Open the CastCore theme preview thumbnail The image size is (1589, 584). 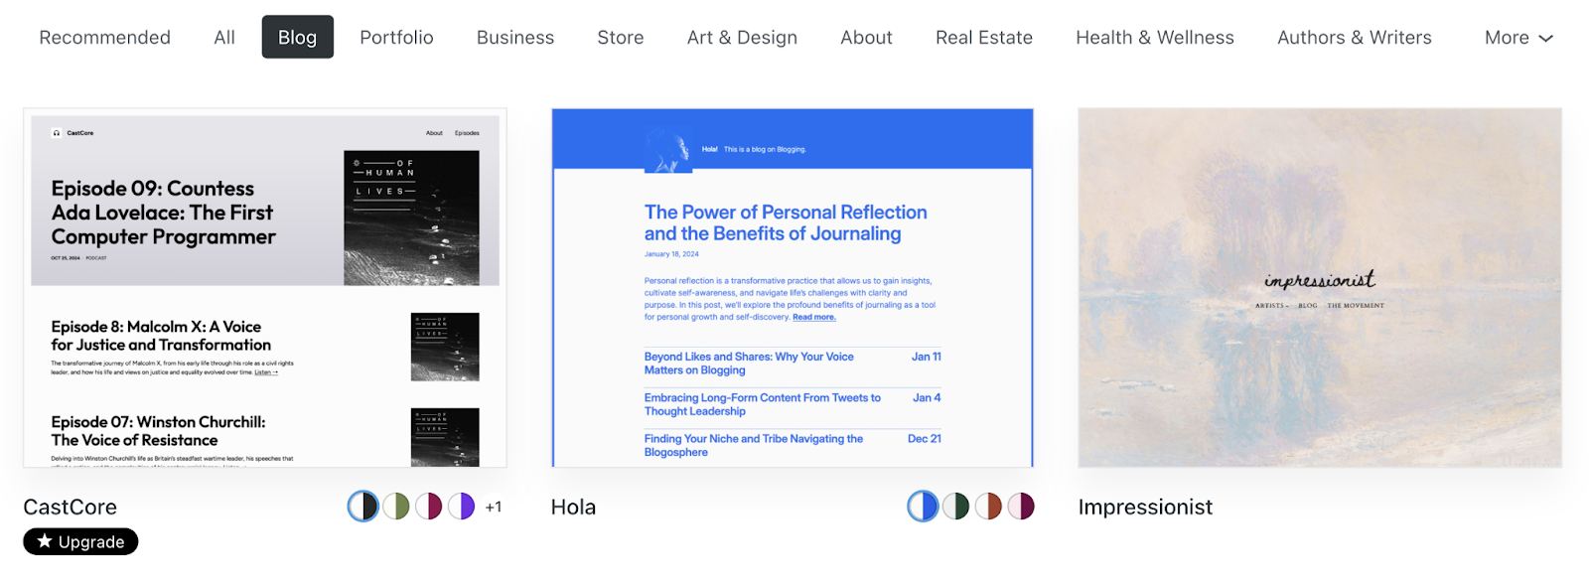tap(265, 288)
